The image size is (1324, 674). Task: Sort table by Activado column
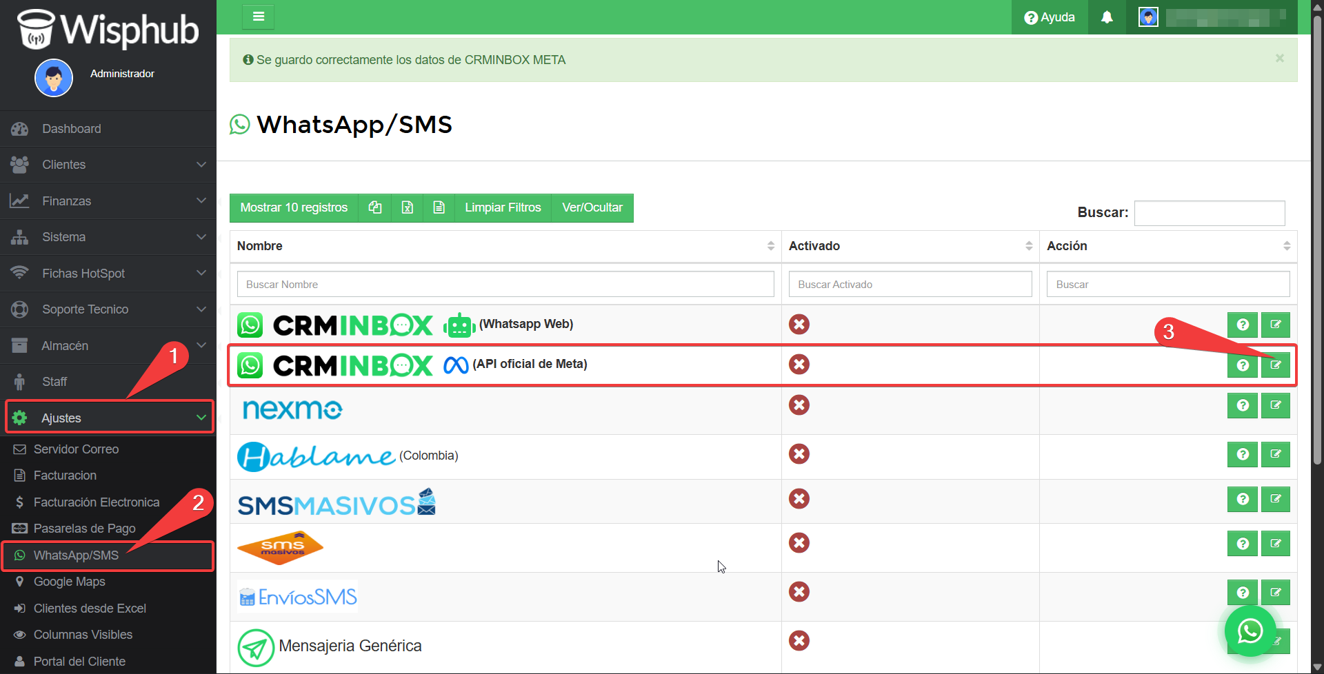tap(910, 246)
